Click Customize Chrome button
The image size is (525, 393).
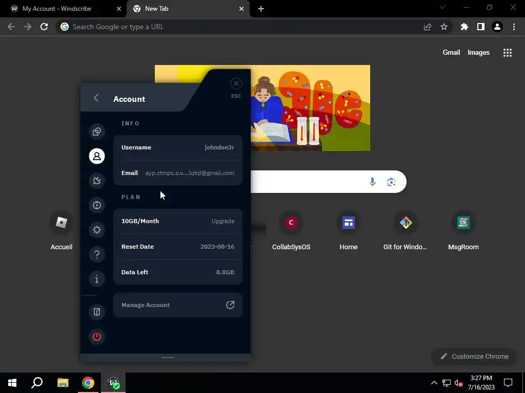coord(474,356)
